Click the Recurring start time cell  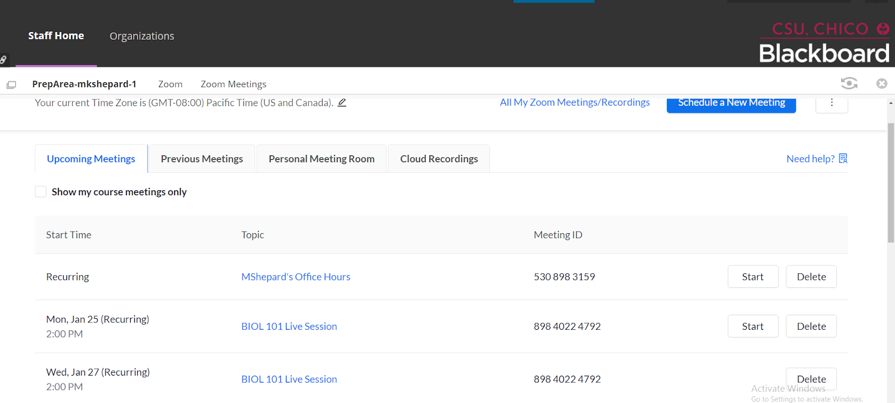pos(68,277)
